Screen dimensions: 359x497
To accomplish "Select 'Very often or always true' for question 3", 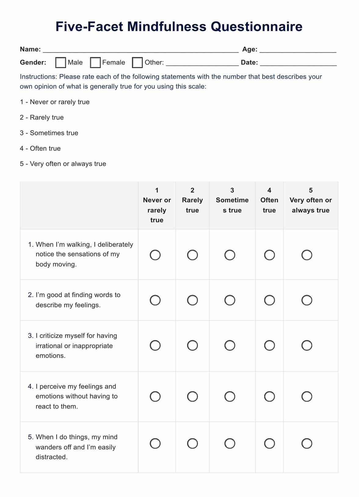I will click(x=307, y=345).
